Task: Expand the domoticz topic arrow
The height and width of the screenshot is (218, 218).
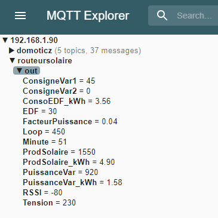Action: 11,51
